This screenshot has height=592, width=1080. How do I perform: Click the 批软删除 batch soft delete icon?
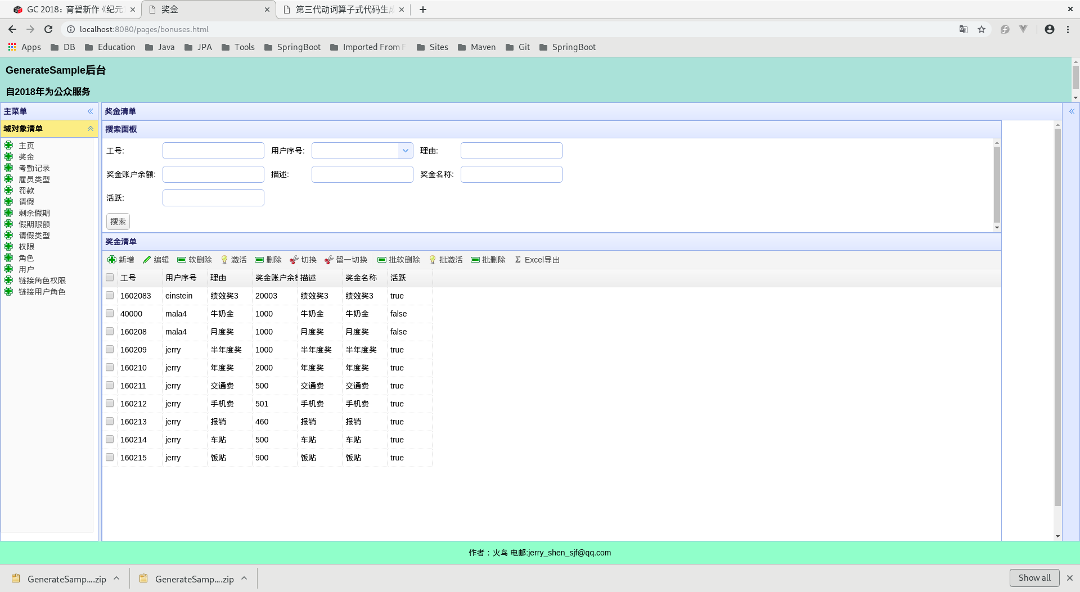[382, 260]
